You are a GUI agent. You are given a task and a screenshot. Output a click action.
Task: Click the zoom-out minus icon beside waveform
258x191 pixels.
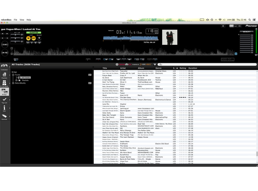click(12, 54)
